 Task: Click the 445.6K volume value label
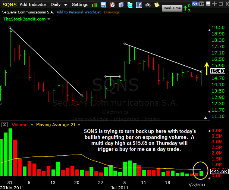[x=219, y=171]
